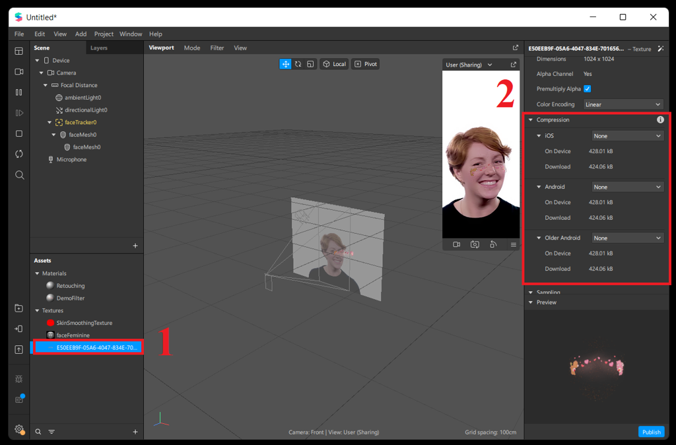The width and height of the screenshot is (676, 445).
Task: Click the simulator camera capture icon
Action: click(475, 244)
